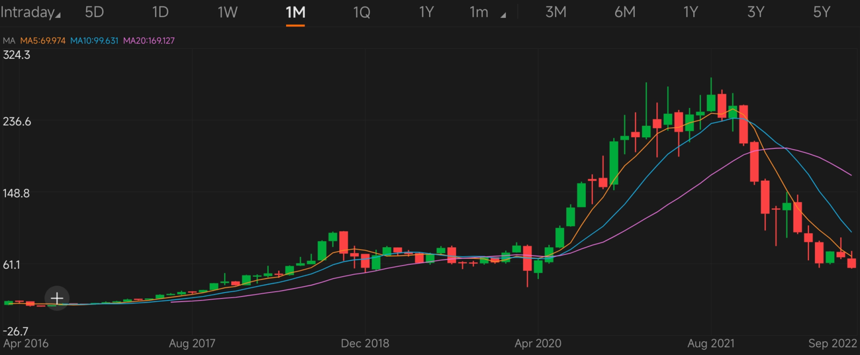Click the blue MA10 indicator label
Image resolution: width=860 pixels, height=355 pixels.
tap(94, 41)
